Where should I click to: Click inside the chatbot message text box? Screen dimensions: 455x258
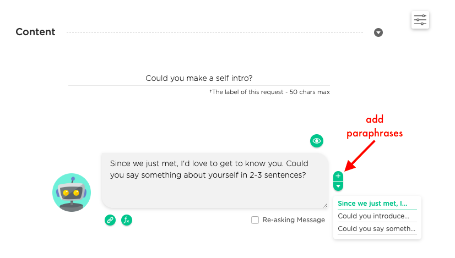point(215,180)
